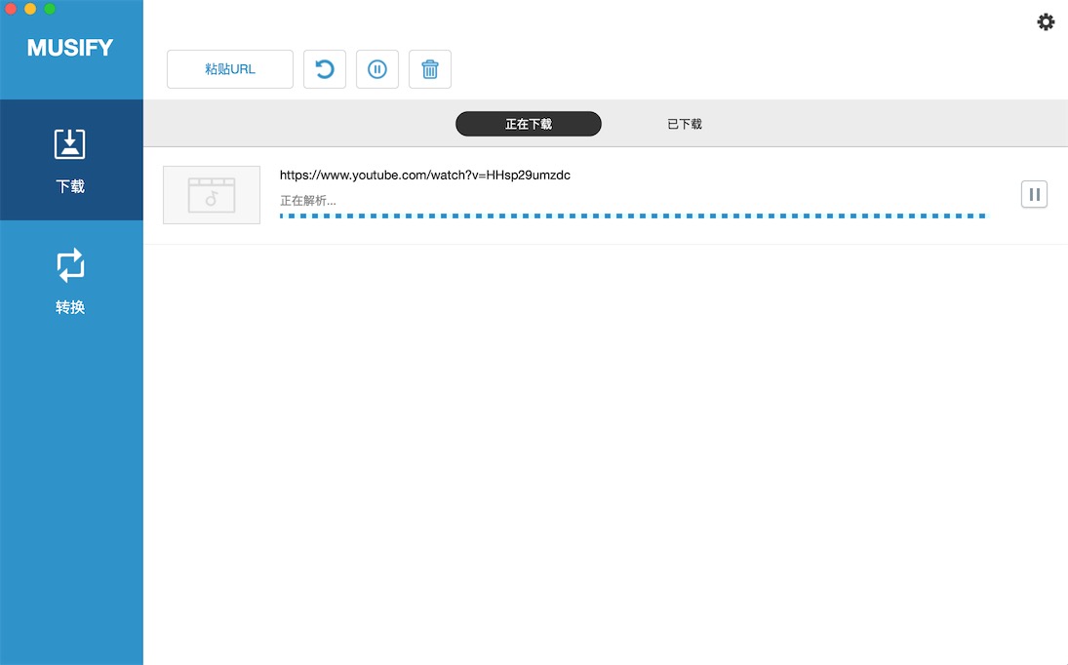Click the 粘贴URL button
The height and width of the screenshot is (665, 1068).
(x=229, y=69)
